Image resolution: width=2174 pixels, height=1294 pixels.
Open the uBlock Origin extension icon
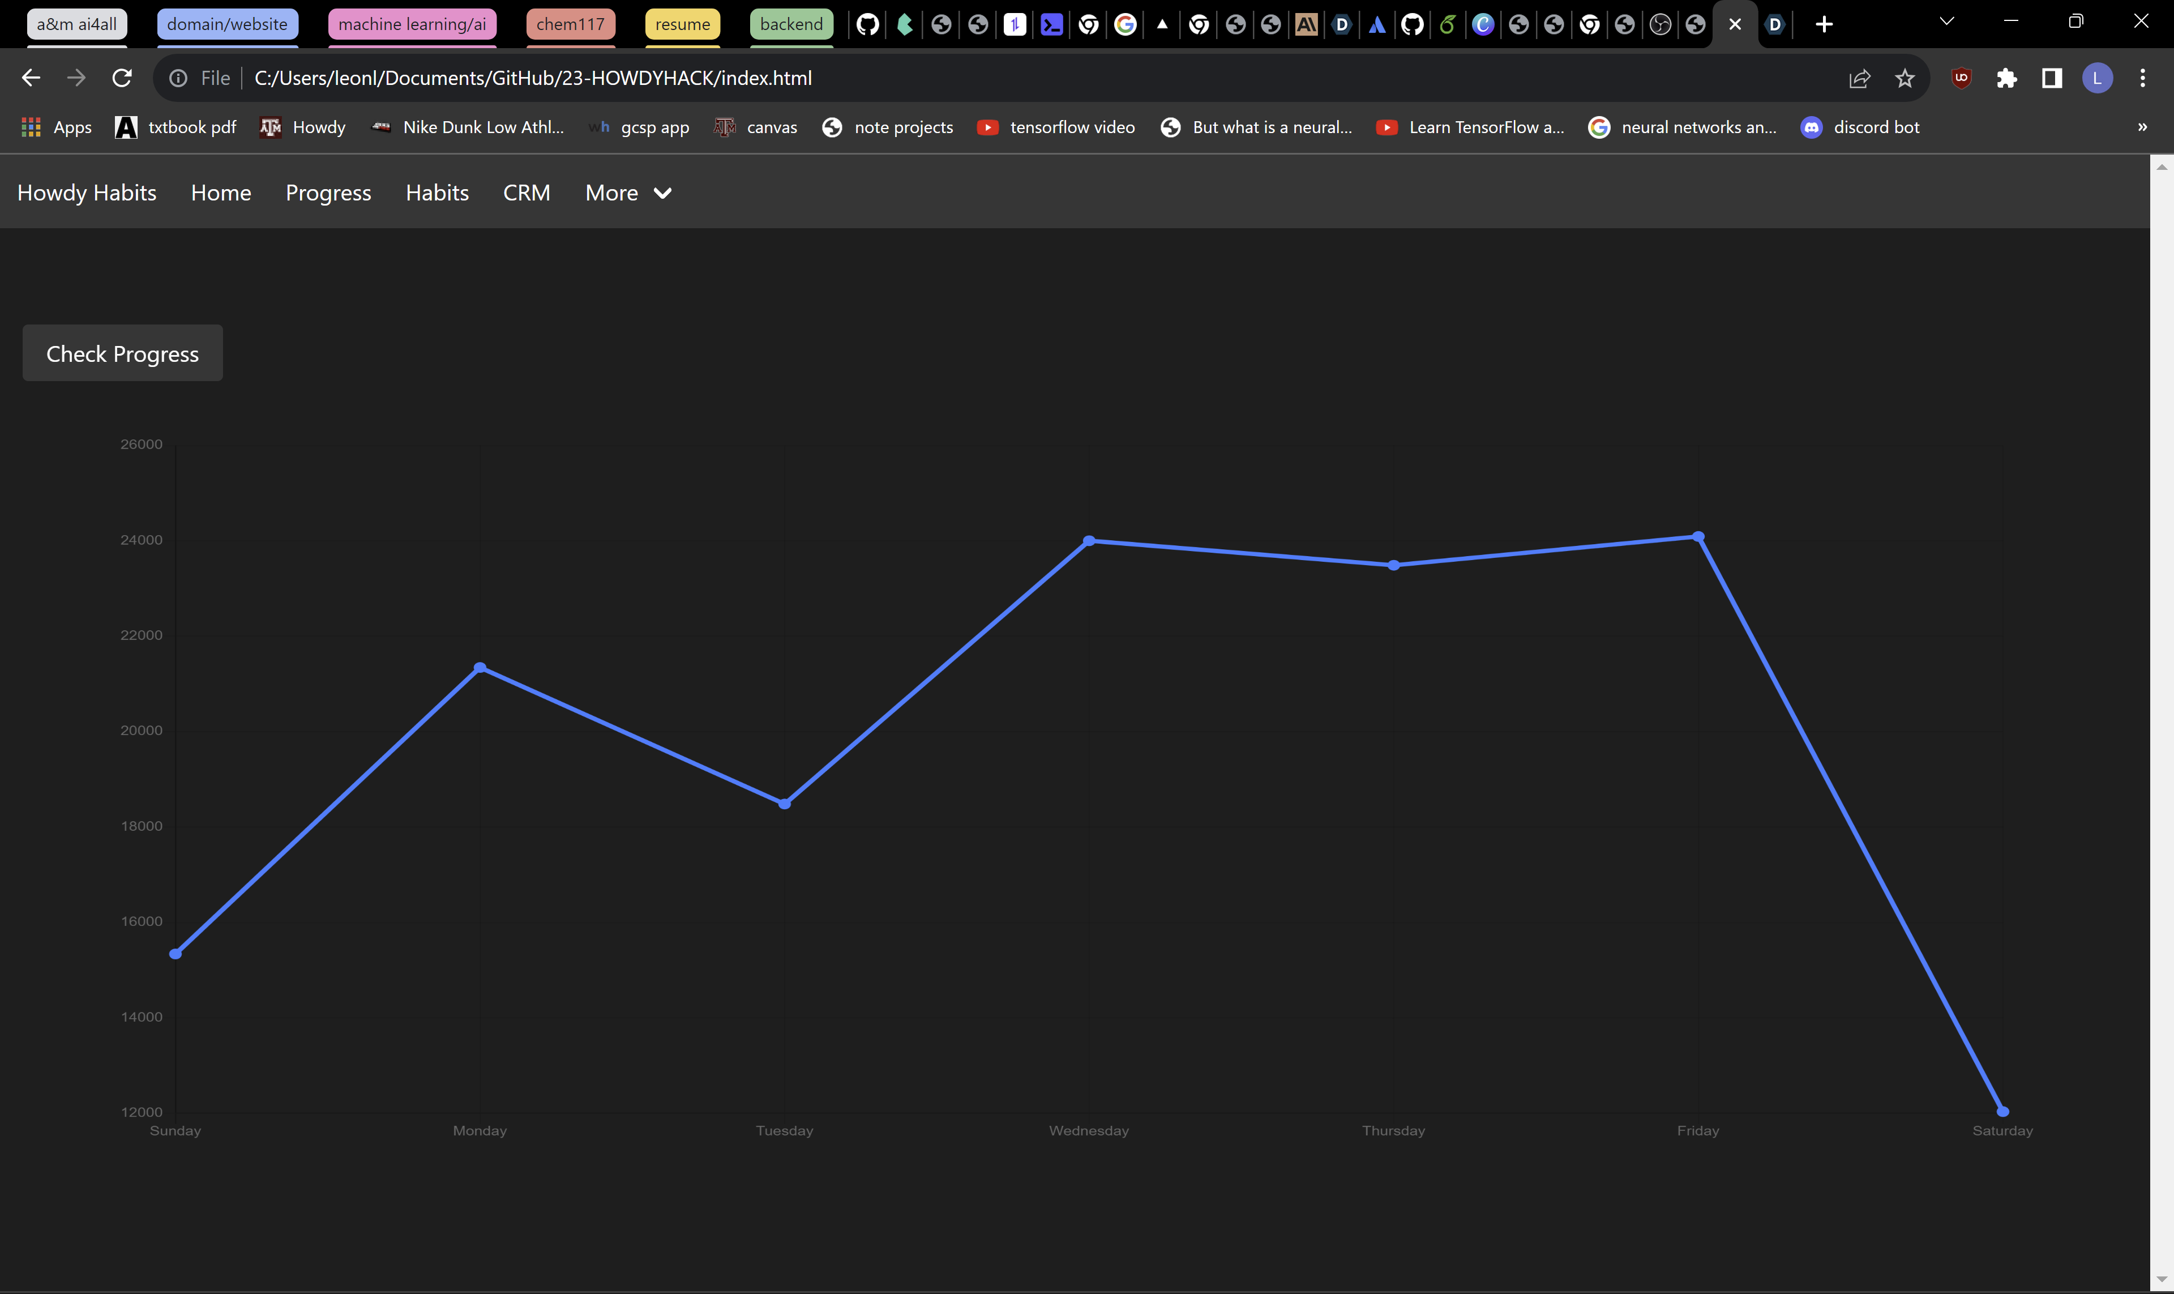1961,79
